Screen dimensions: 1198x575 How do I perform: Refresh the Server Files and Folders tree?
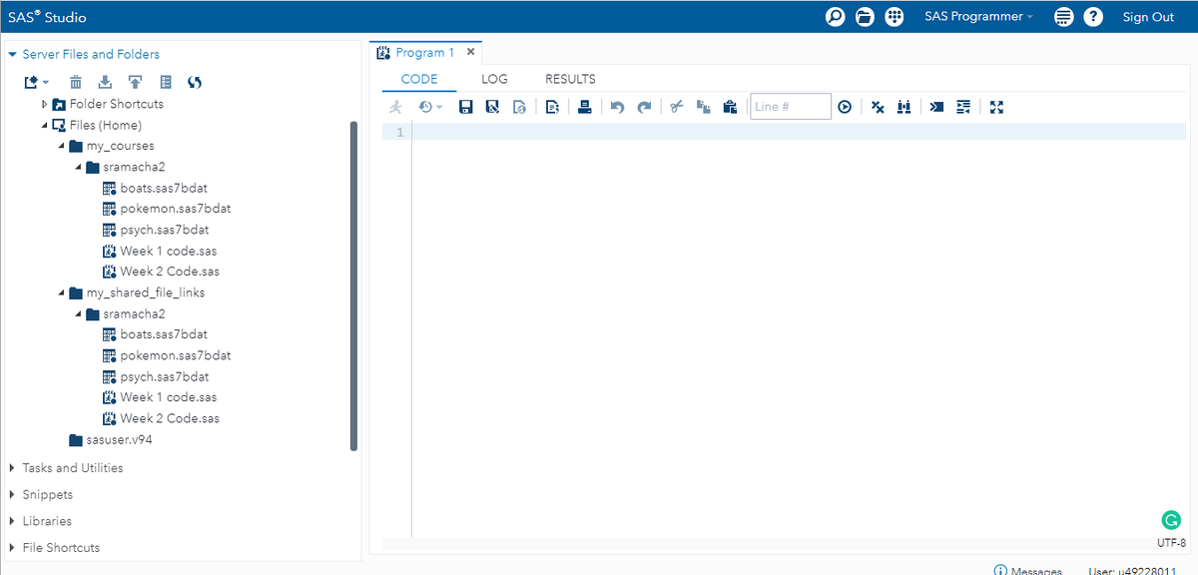(x=195, y=82)
